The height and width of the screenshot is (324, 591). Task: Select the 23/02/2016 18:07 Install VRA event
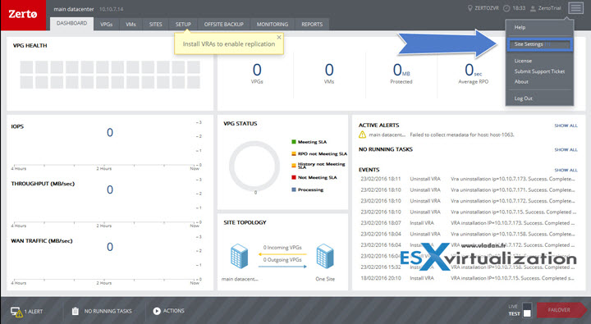click(468, 223)
